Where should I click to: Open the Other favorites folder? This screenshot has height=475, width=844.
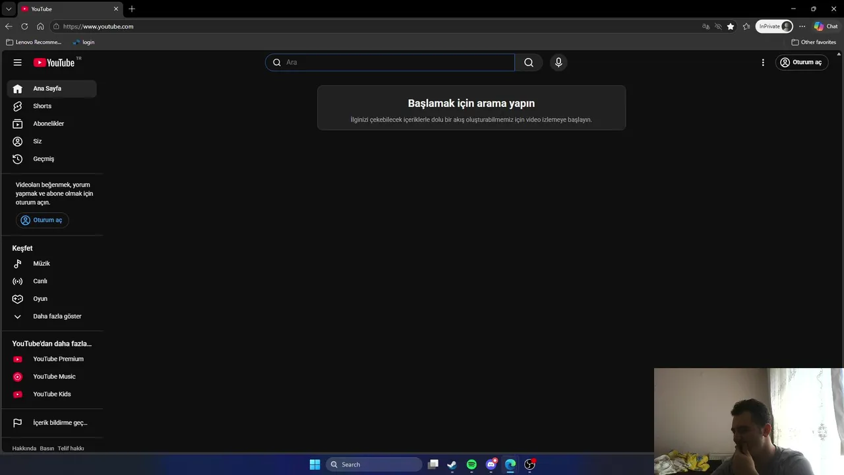(x=814, y=42)
